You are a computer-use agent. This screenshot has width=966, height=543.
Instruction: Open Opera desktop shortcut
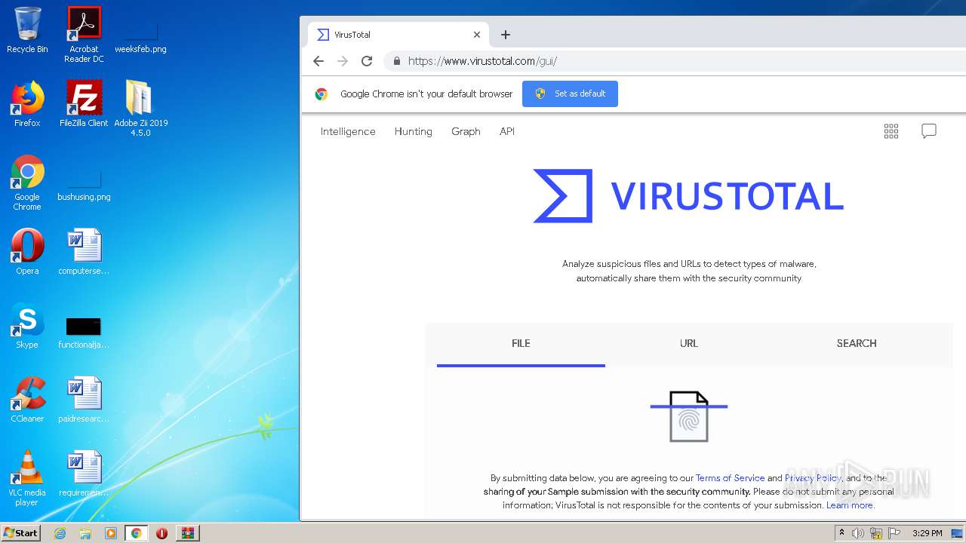(x=27, y=252)
